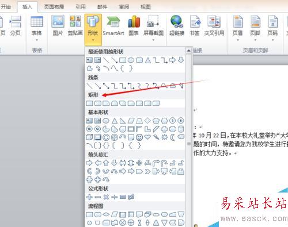Open the 形状 shapes dropdown button
The image size is (288, 227).
93,30
